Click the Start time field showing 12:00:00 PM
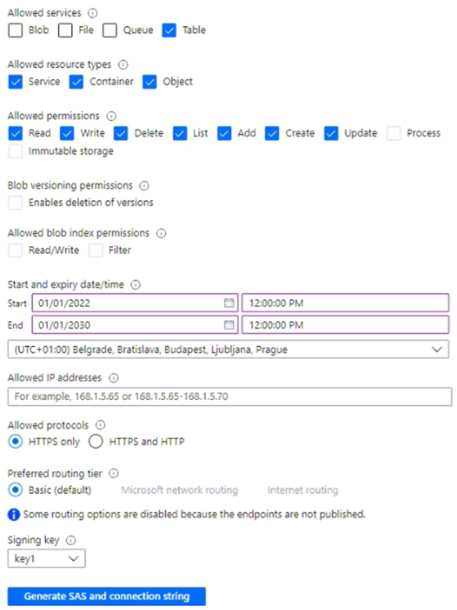The image size is (457, 610). 344,303
